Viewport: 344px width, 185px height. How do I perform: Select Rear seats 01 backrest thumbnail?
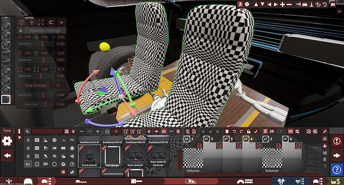point(158,156)
